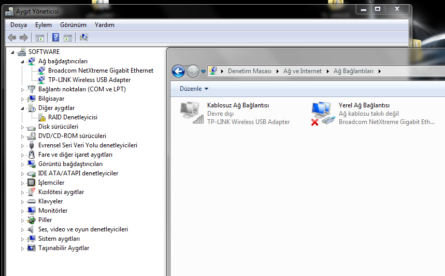
Task: Open the Eylem menu
Action: (x=44, y=25)
